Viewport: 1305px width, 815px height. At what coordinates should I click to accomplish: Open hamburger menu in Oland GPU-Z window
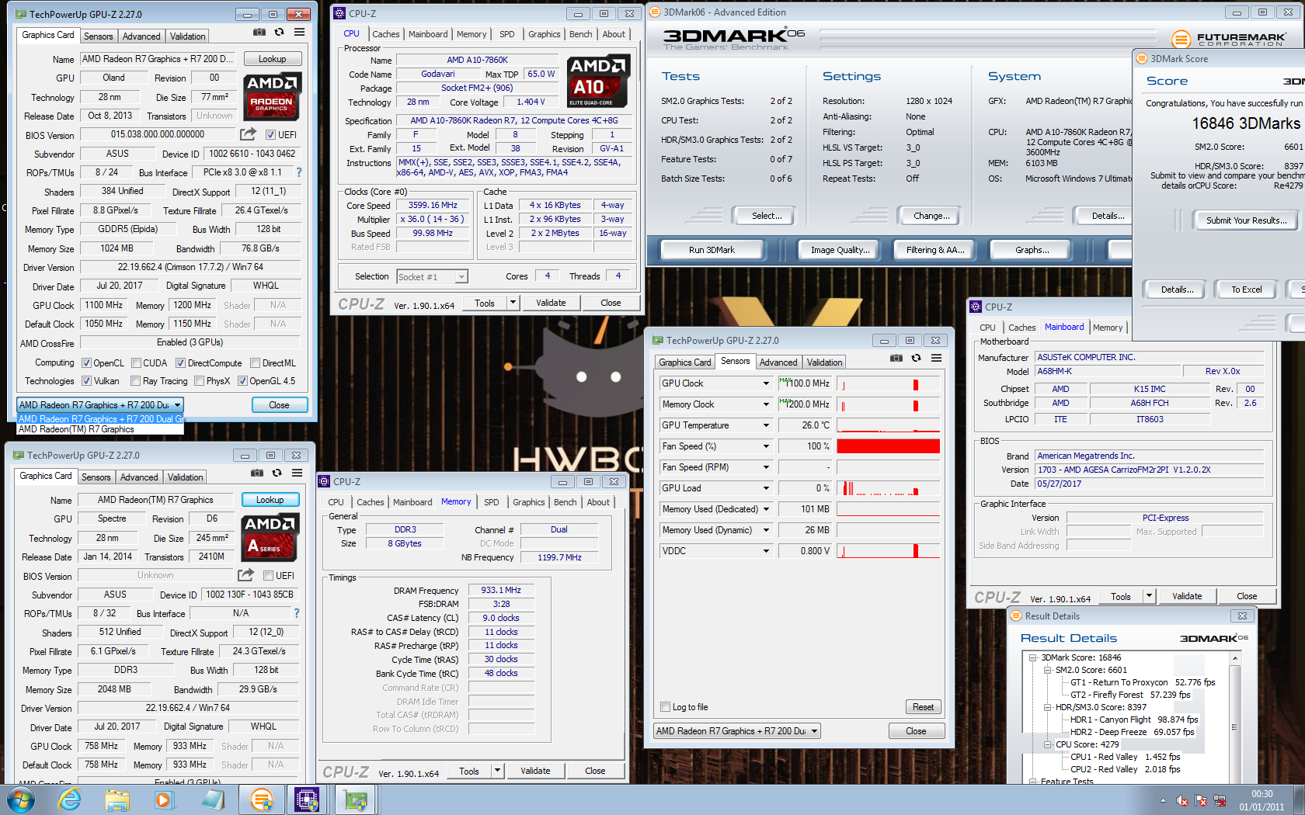299,33
